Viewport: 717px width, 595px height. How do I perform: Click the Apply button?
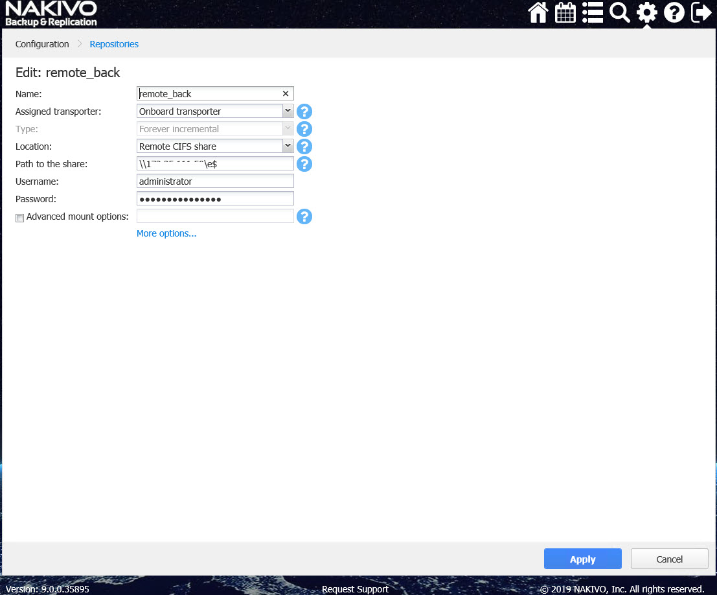(582, 559)
